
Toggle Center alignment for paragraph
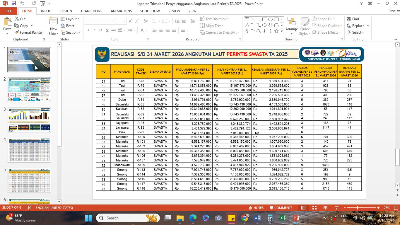coord(161,30)
